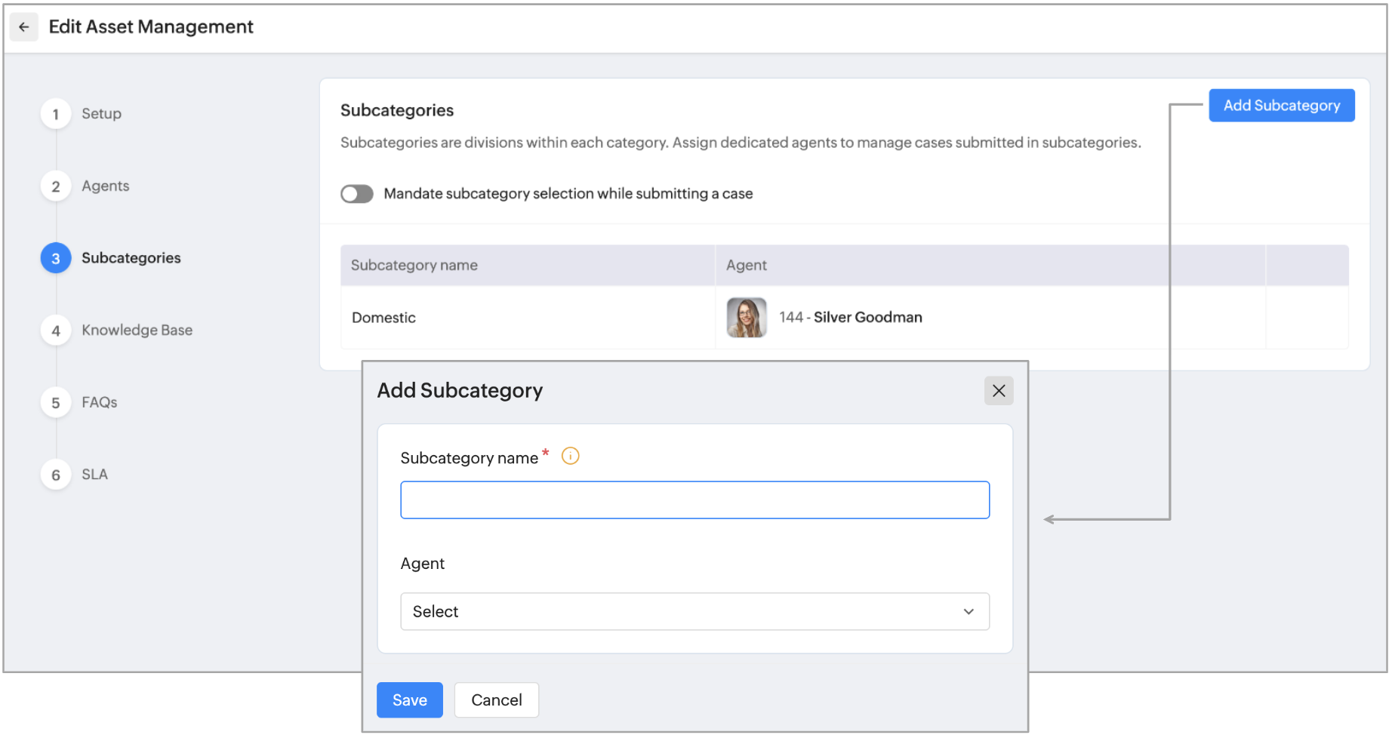The image size is (1392, 738).
Task: Switch to the SLA step
Action: point(95,475)
